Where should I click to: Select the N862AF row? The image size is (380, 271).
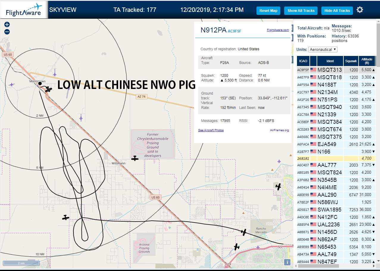click(336, 239)
